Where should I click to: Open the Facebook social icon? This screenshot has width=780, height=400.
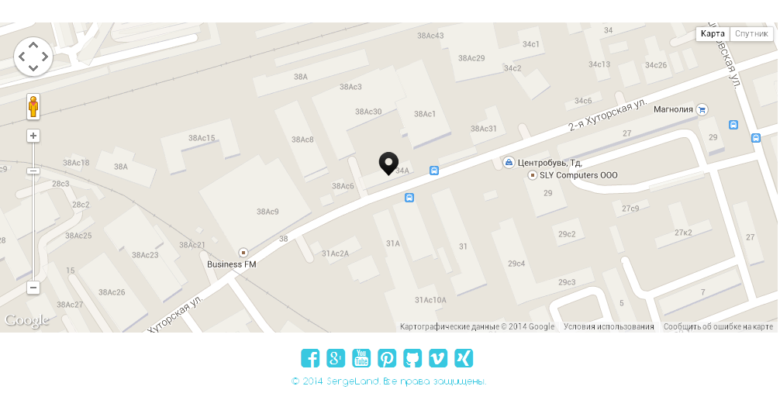(x=310, y=358)
